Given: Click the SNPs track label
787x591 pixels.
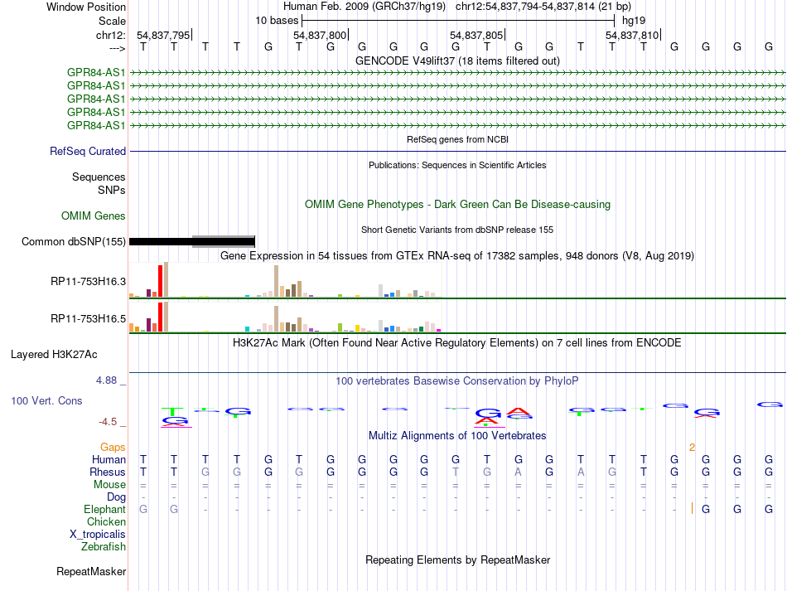Looking at the screenshot, I should 112,190.
